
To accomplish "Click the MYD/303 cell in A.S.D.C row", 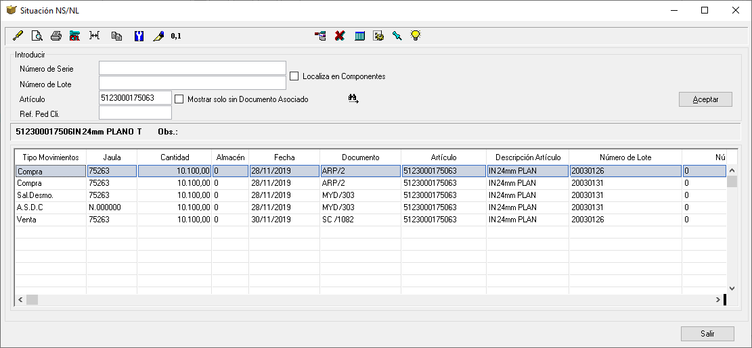I will pos(361,207).
